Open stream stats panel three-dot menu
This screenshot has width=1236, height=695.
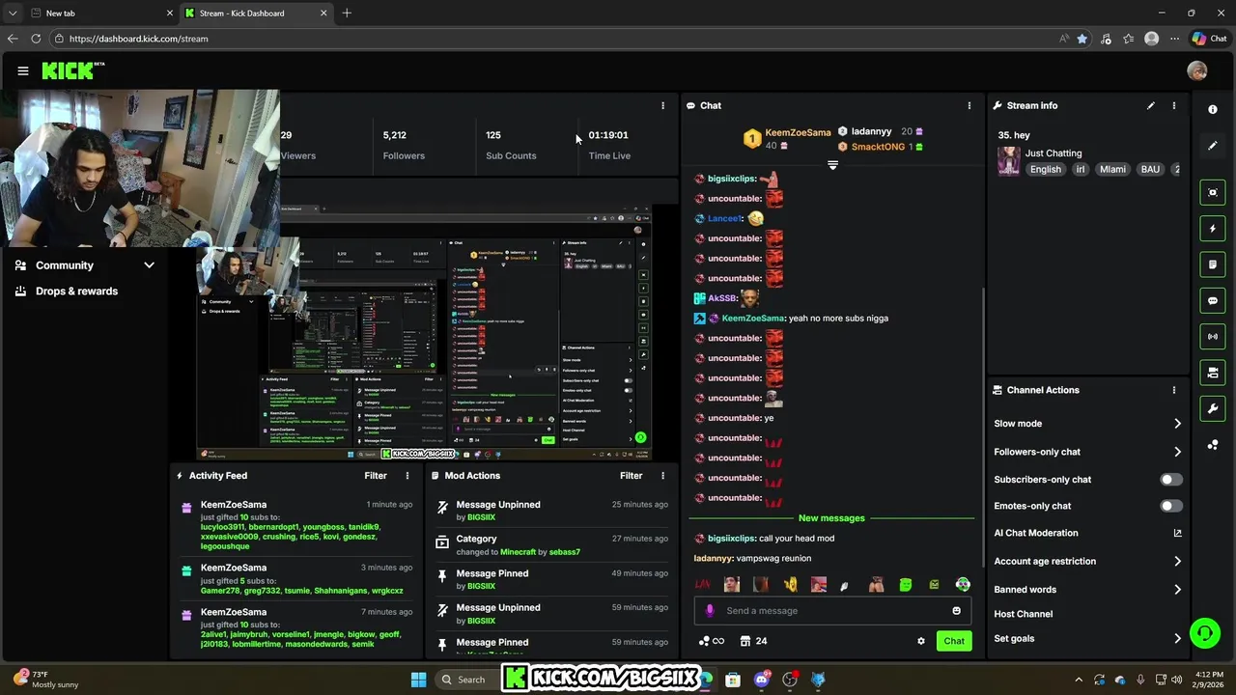662,105
